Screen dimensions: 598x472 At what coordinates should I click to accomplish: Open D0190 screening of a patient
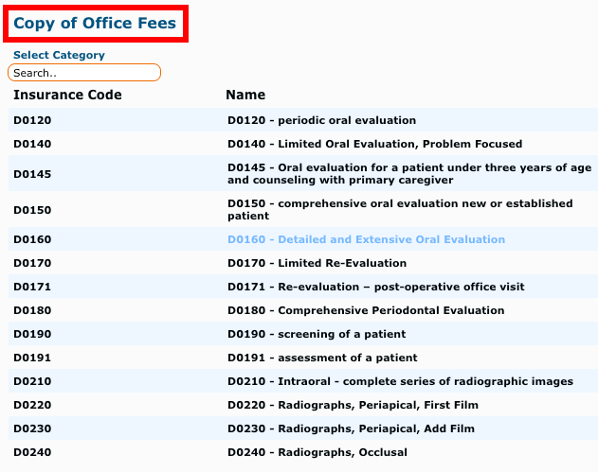317,334
